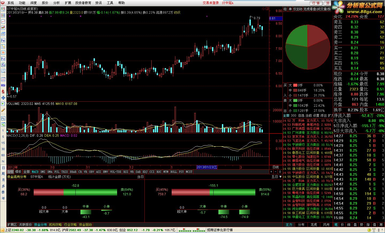385x233 pixels.
Task: Click the yellow icon before 上证 in status bar
Action: (x=2, y=230)
